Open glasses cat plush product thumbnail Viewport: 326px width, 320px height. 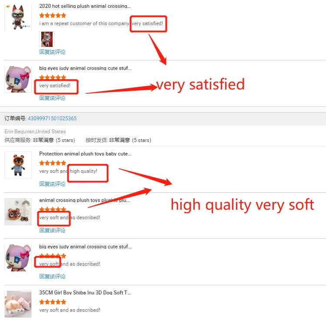[x=18, y=17]
